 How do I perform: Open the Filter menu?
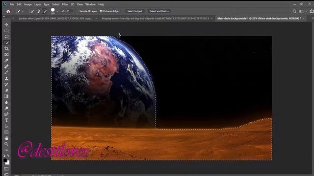tap(65, 4)
